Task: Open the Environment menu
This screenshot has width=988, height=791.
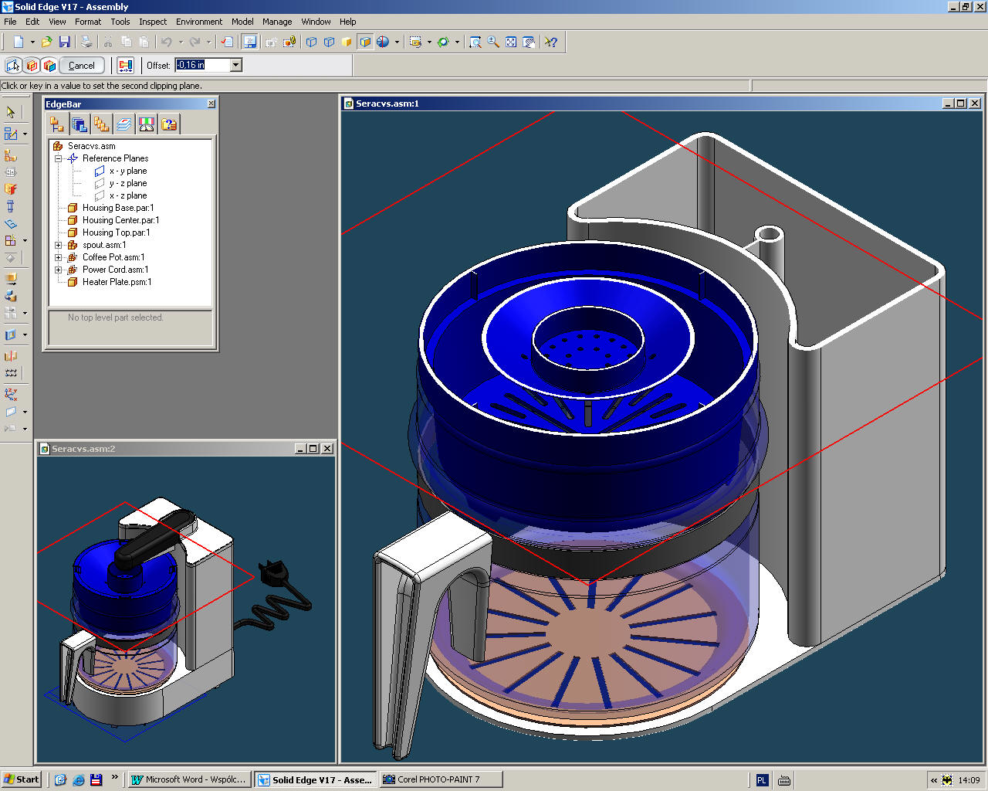Action: (199, 22)
